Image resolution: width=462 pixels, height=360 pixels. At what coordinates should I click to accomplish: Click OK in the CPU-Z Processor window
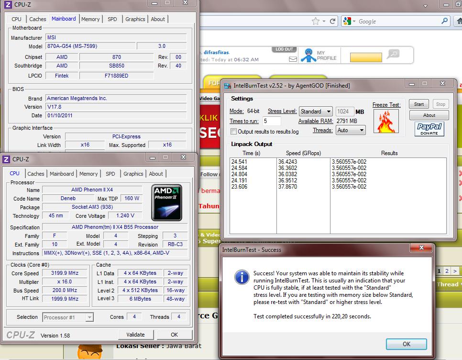[x=175, y=335]
